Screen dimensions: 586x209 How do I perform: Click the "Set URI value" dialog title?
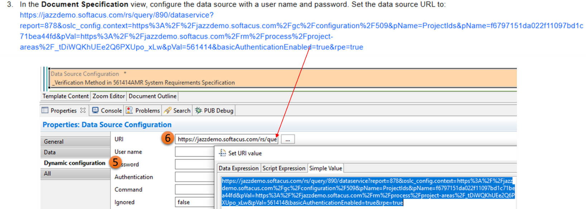point(245,153)
